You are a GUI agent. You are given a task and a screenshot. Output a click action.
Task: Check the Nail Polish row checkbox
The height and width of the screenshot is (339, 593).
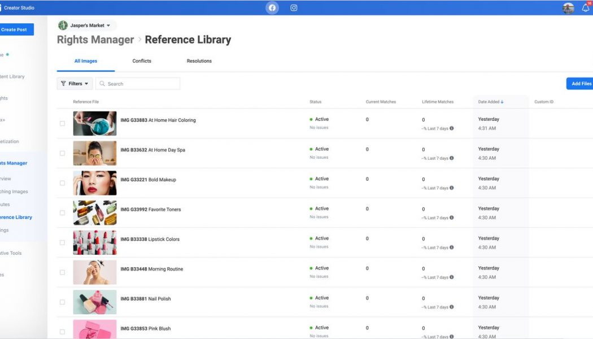(x=62, y=302)
